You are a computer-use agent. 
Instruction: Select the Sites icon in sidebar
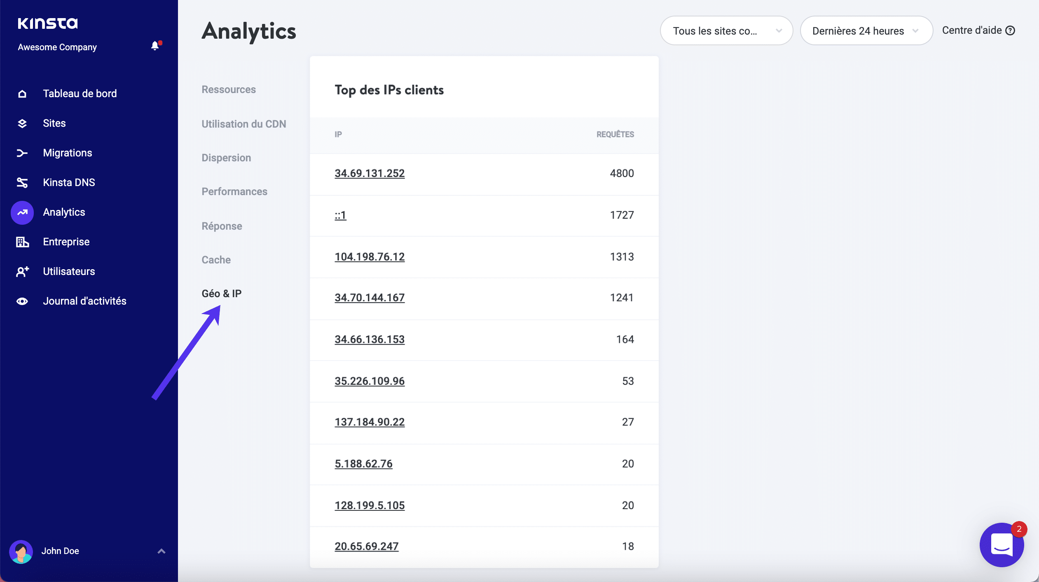(x=22, y=123)
